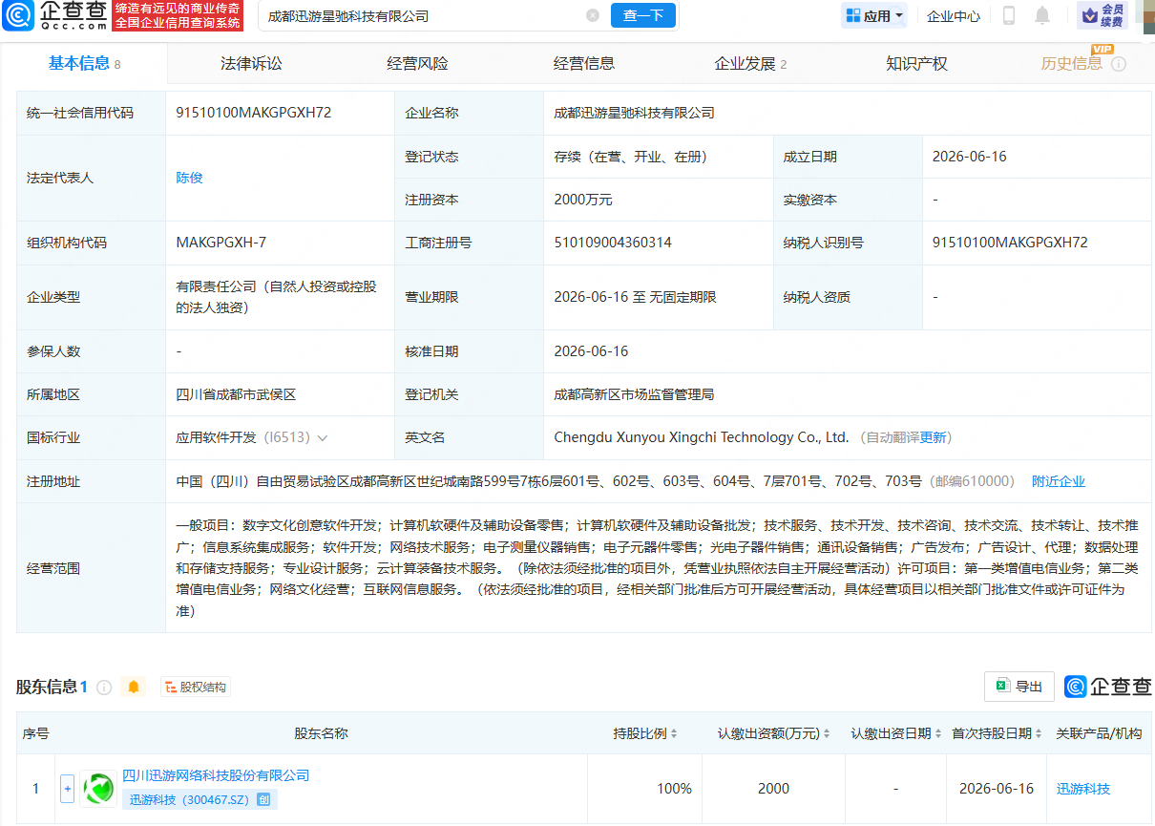
Task: Open the 应用 dropdown menu
Action: (876, 15)
